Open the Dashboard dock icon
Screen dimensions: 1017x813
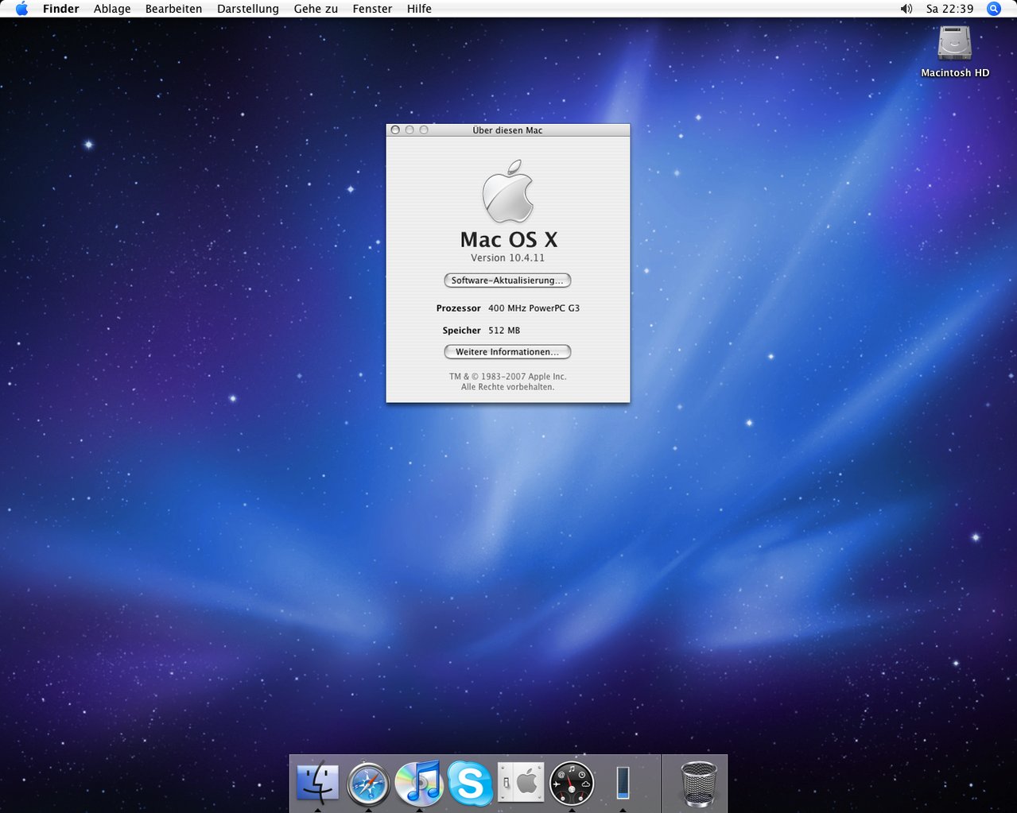[572, 784]
